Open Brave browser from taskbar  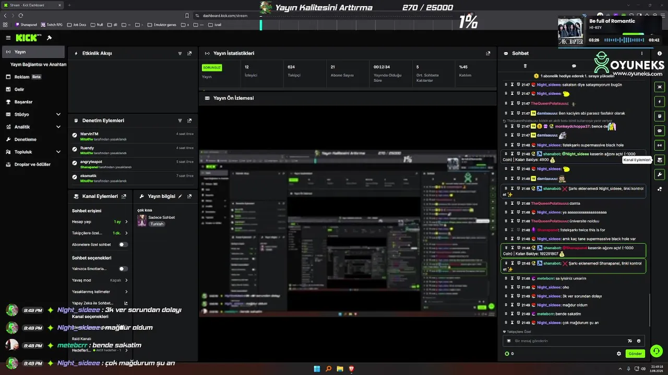point(351,369)
